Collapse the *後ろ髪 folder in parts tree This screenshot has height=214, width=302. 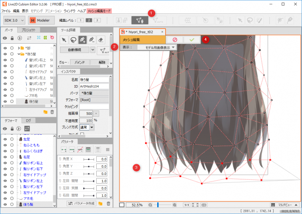[x=18, y=54]
